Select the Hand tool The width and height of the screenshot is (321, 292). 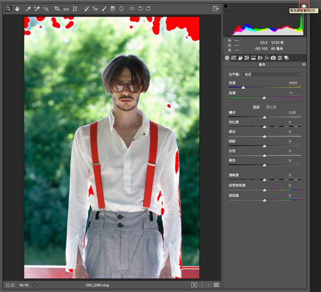coord(17,9)
